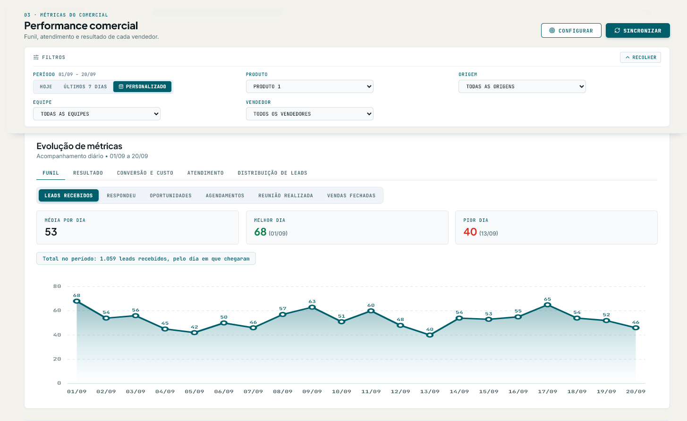687x421 pixels.
Task: Click the calendar icon in Personalizado
Action: click(121, 86)
